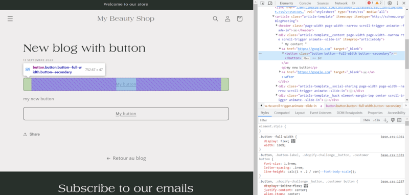Screen dimensions: 409x195
Task: Expand the header page-width node
Action: [277, 26]
